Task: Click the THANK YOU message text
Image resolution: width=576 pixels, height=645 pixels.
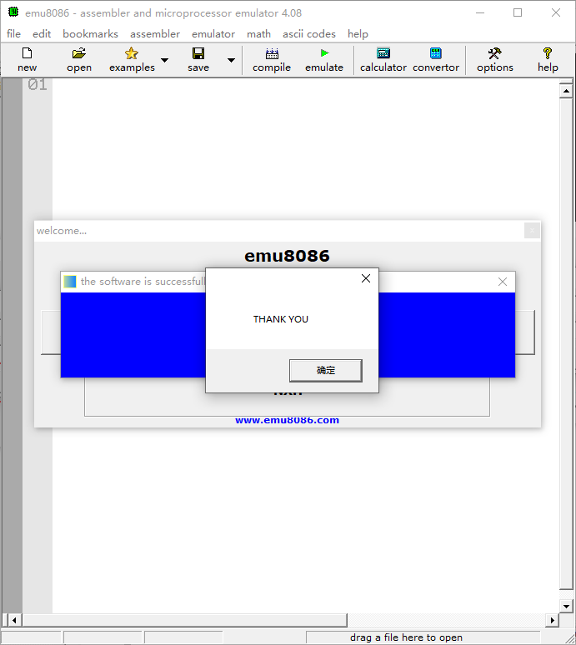Action: (x=281, y=319)
